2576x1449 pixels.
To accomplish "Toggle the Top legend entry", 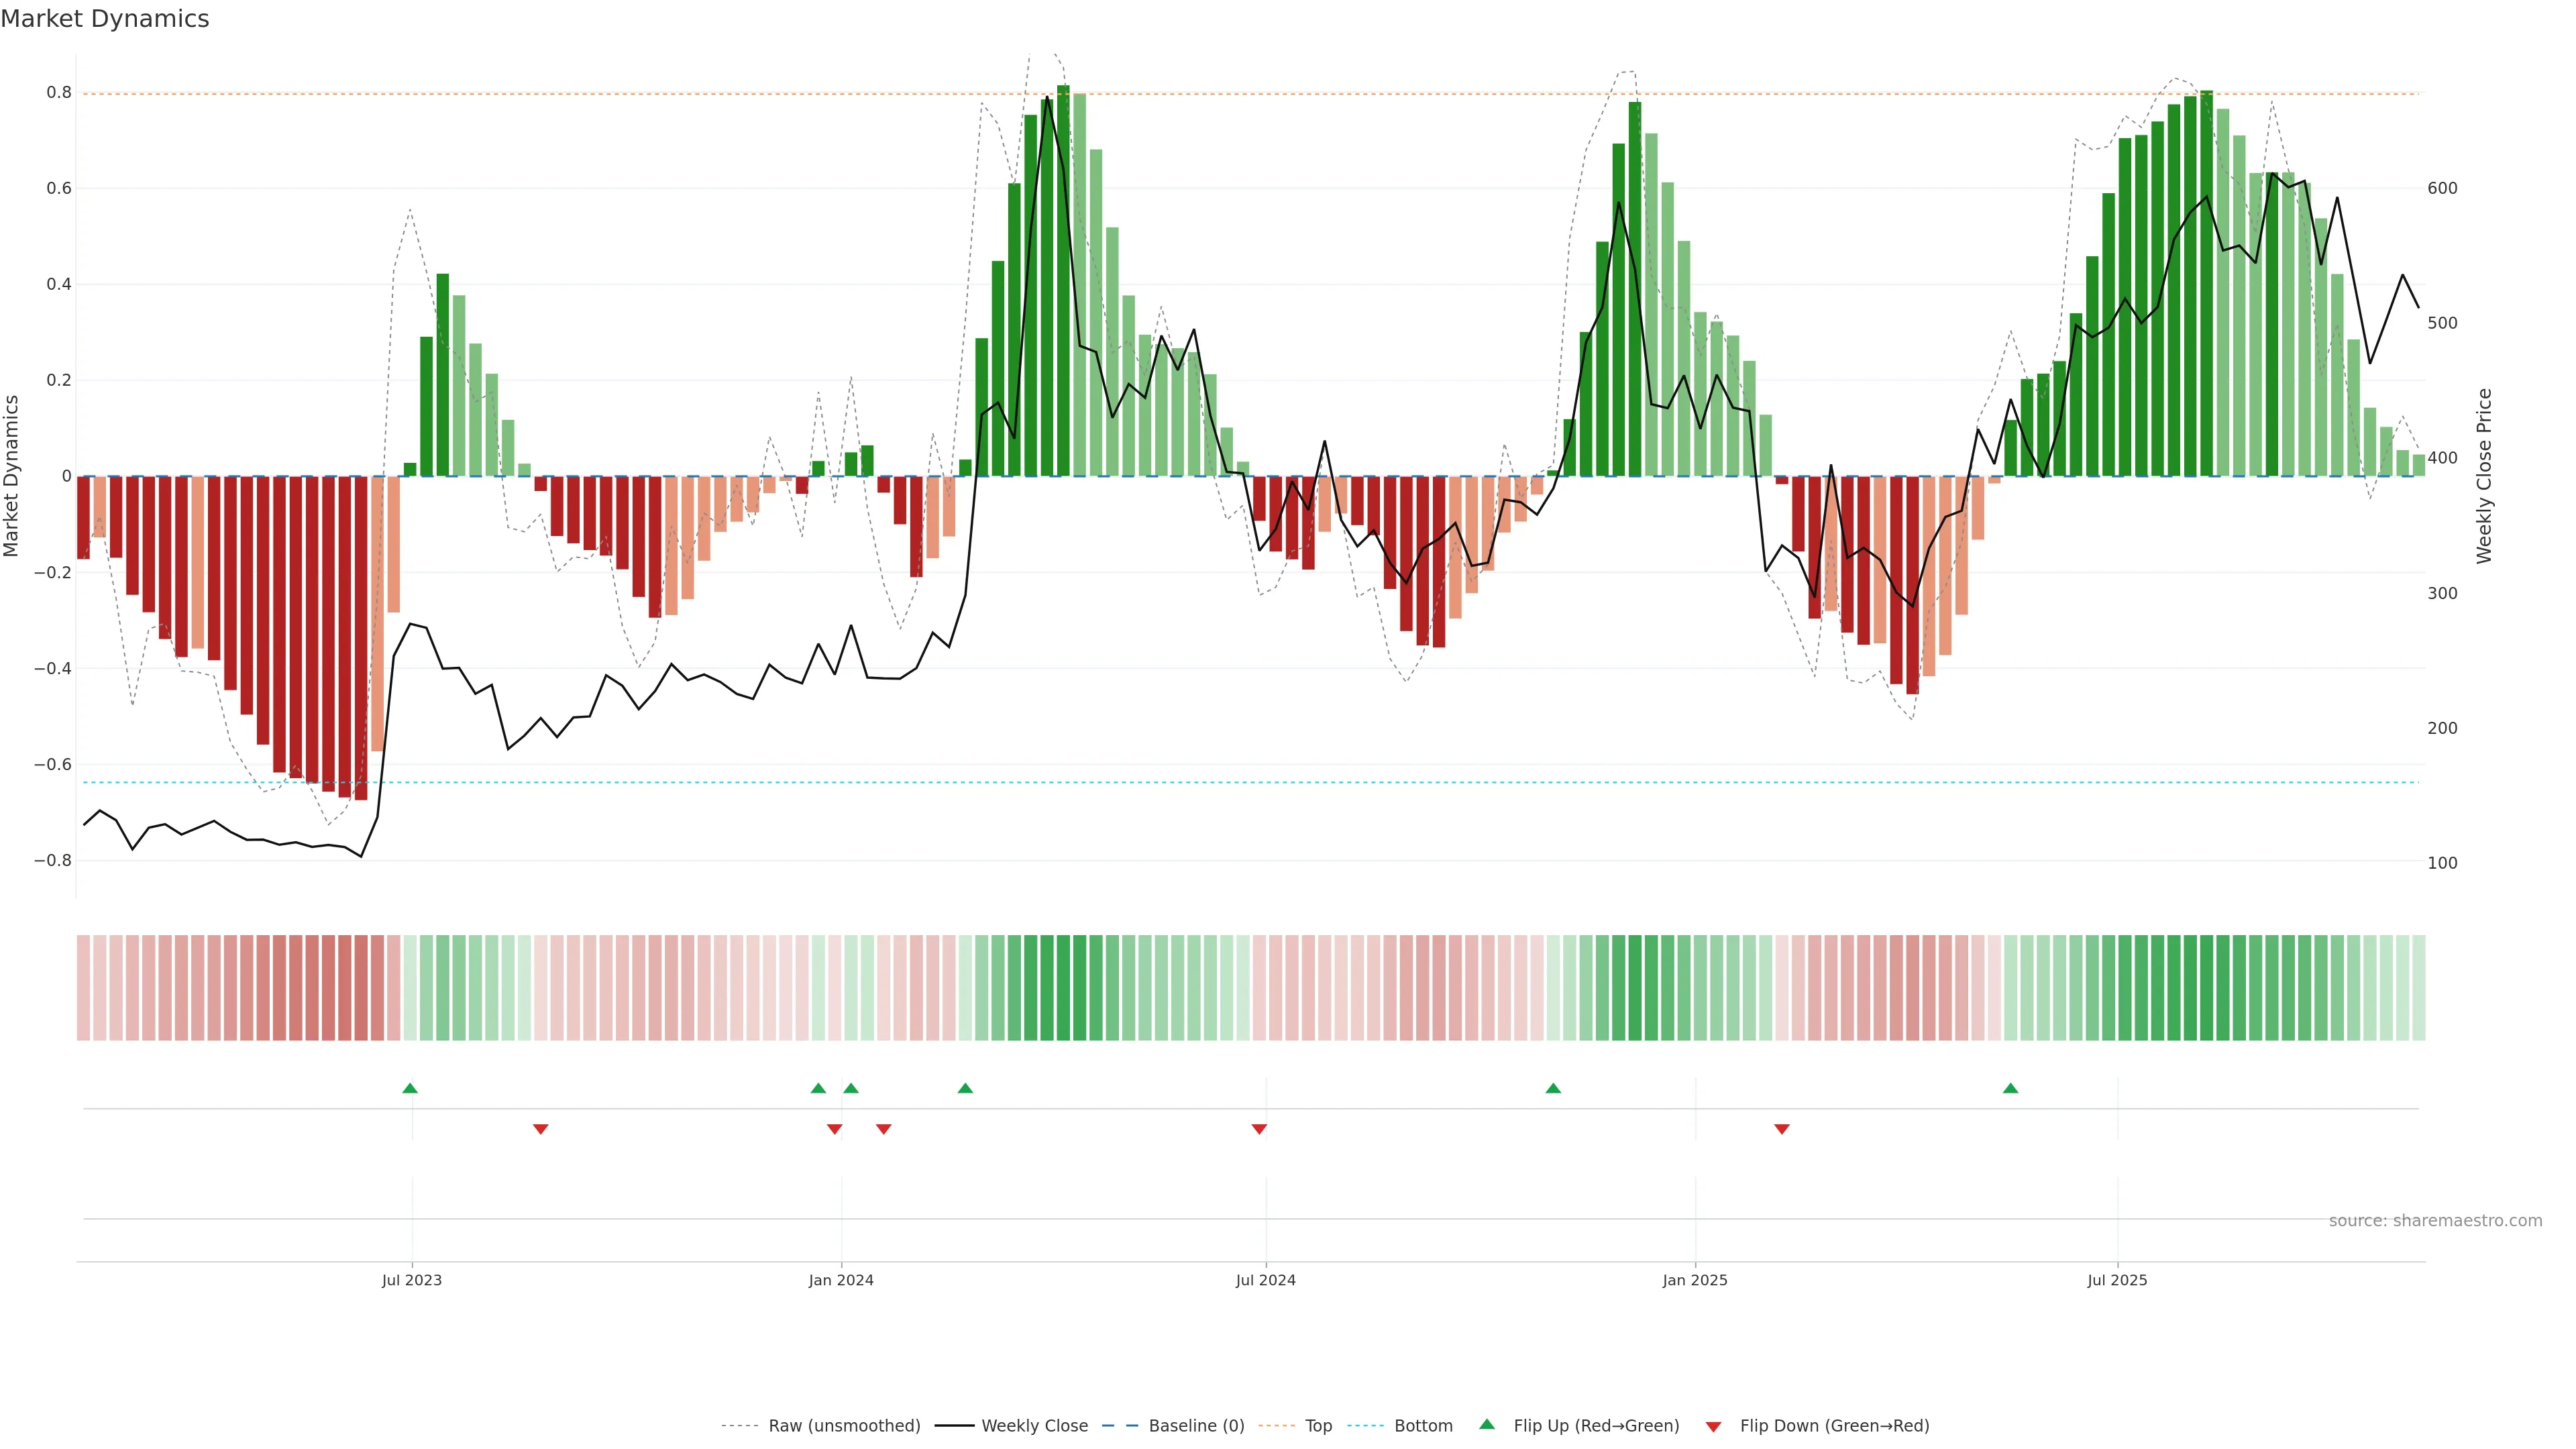I will pyautogui.click(x=1318, y=1426).
